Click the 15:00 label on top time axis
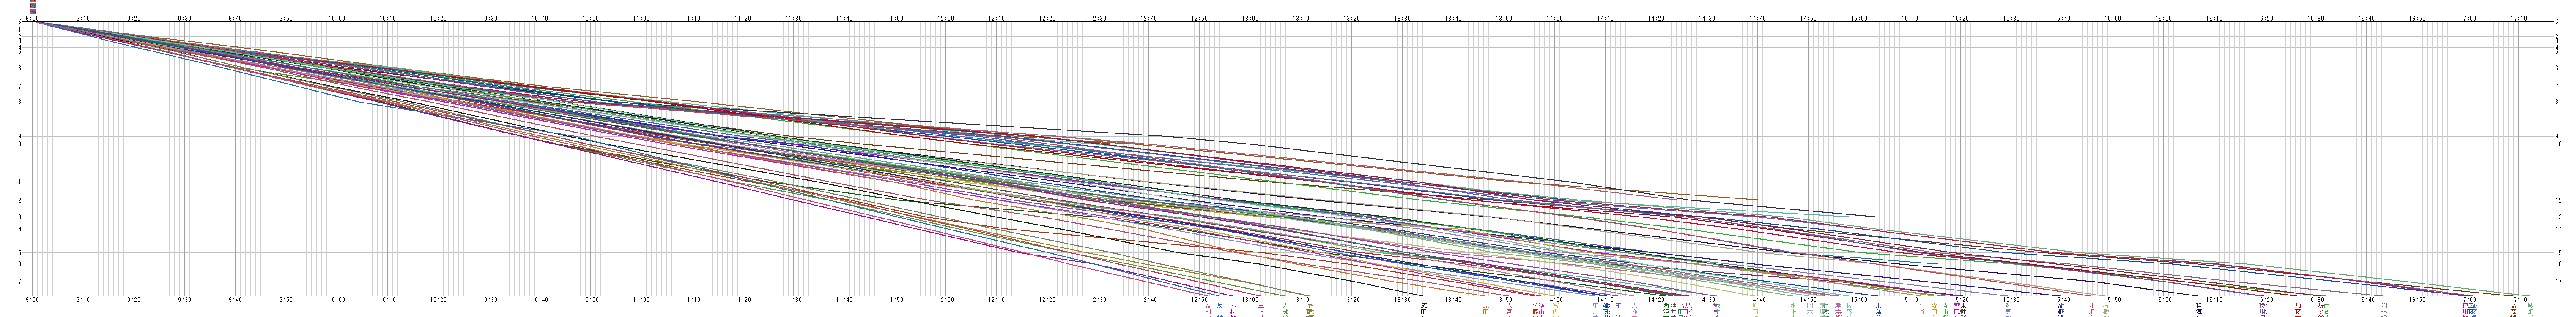2576x317 pixels. click(1859, 18)
